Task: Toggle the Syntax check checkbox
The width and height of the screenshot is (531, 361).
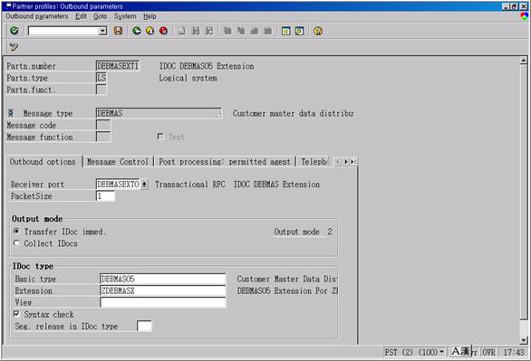Action: (x=16, y=314)
